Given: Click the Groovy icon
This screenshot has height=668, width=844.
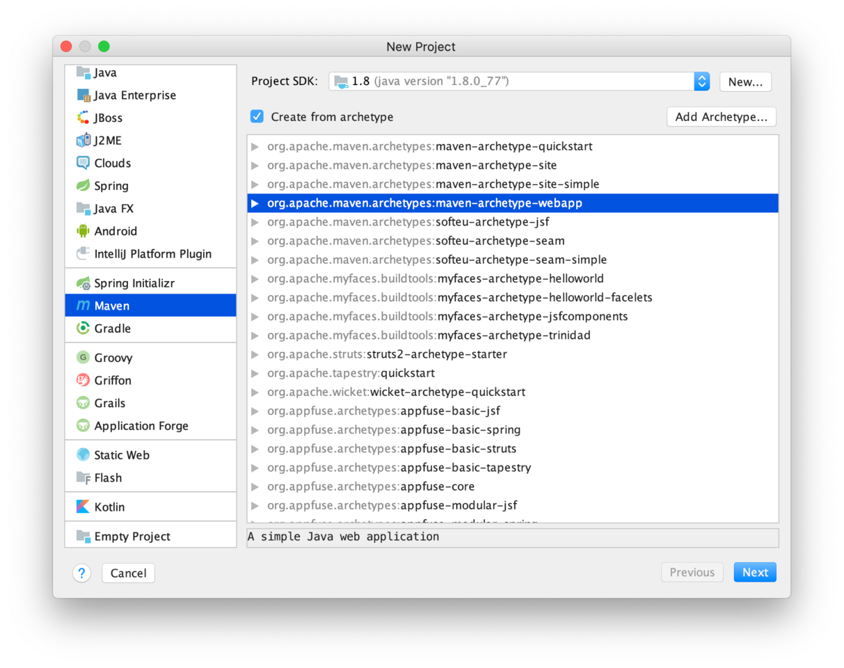Looking at the screenshot, I should (x=83, y=358).
